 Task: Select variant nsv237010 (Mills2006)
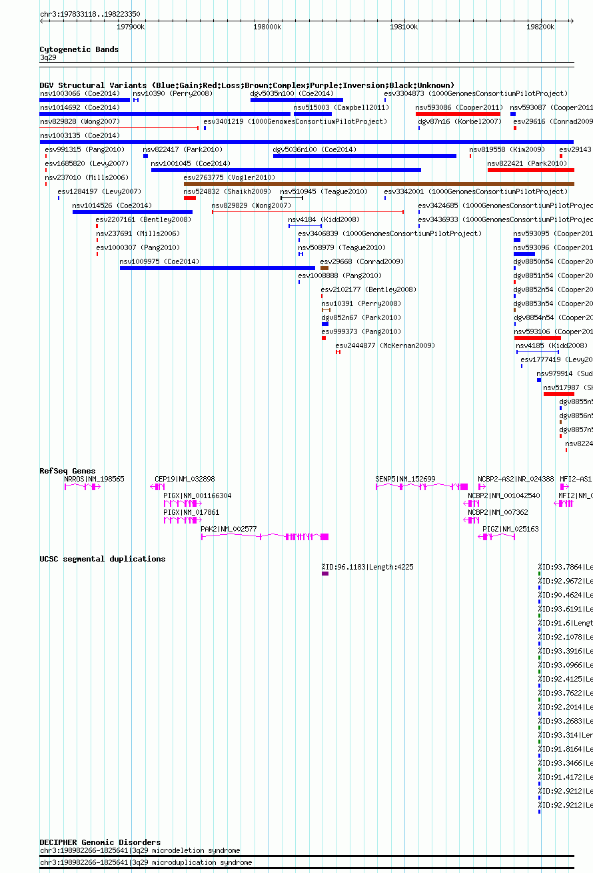tap(87, 177)
